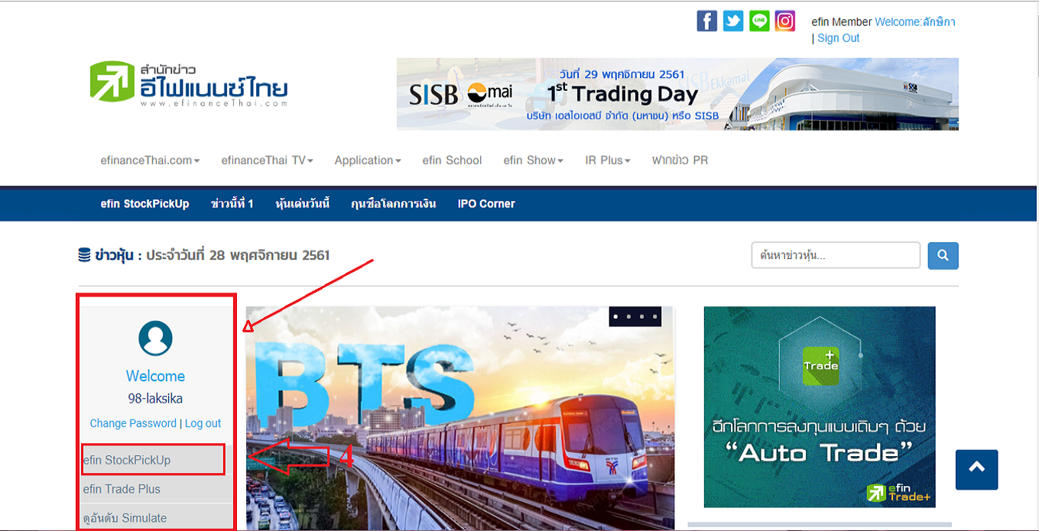Open the Twitter social icon

pos(733,21)
